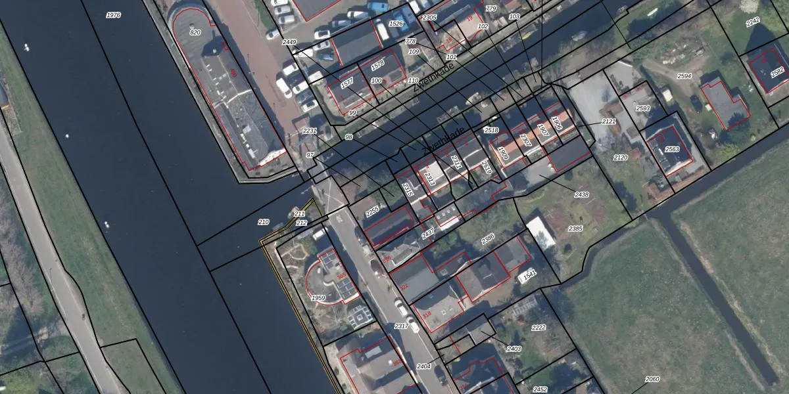789x394 pixels.
Task: Select the parcel labeled 2563
Action: [672, 150]
